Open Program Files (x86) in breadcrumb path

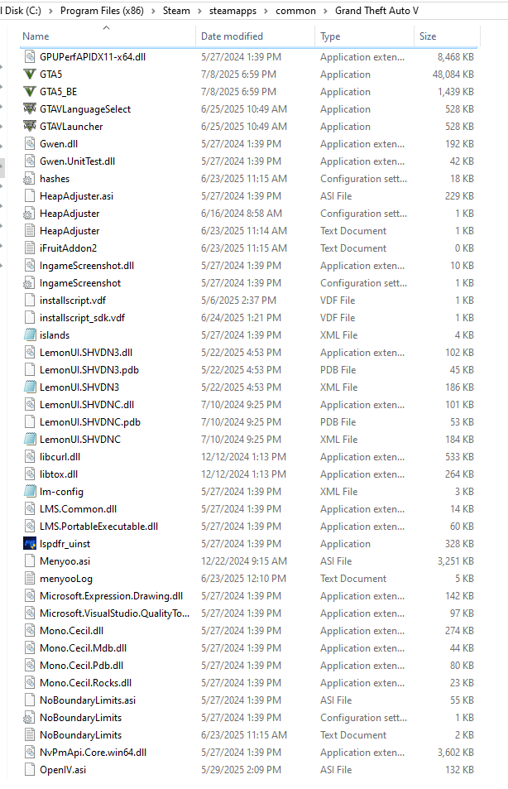tap(102, 11)
